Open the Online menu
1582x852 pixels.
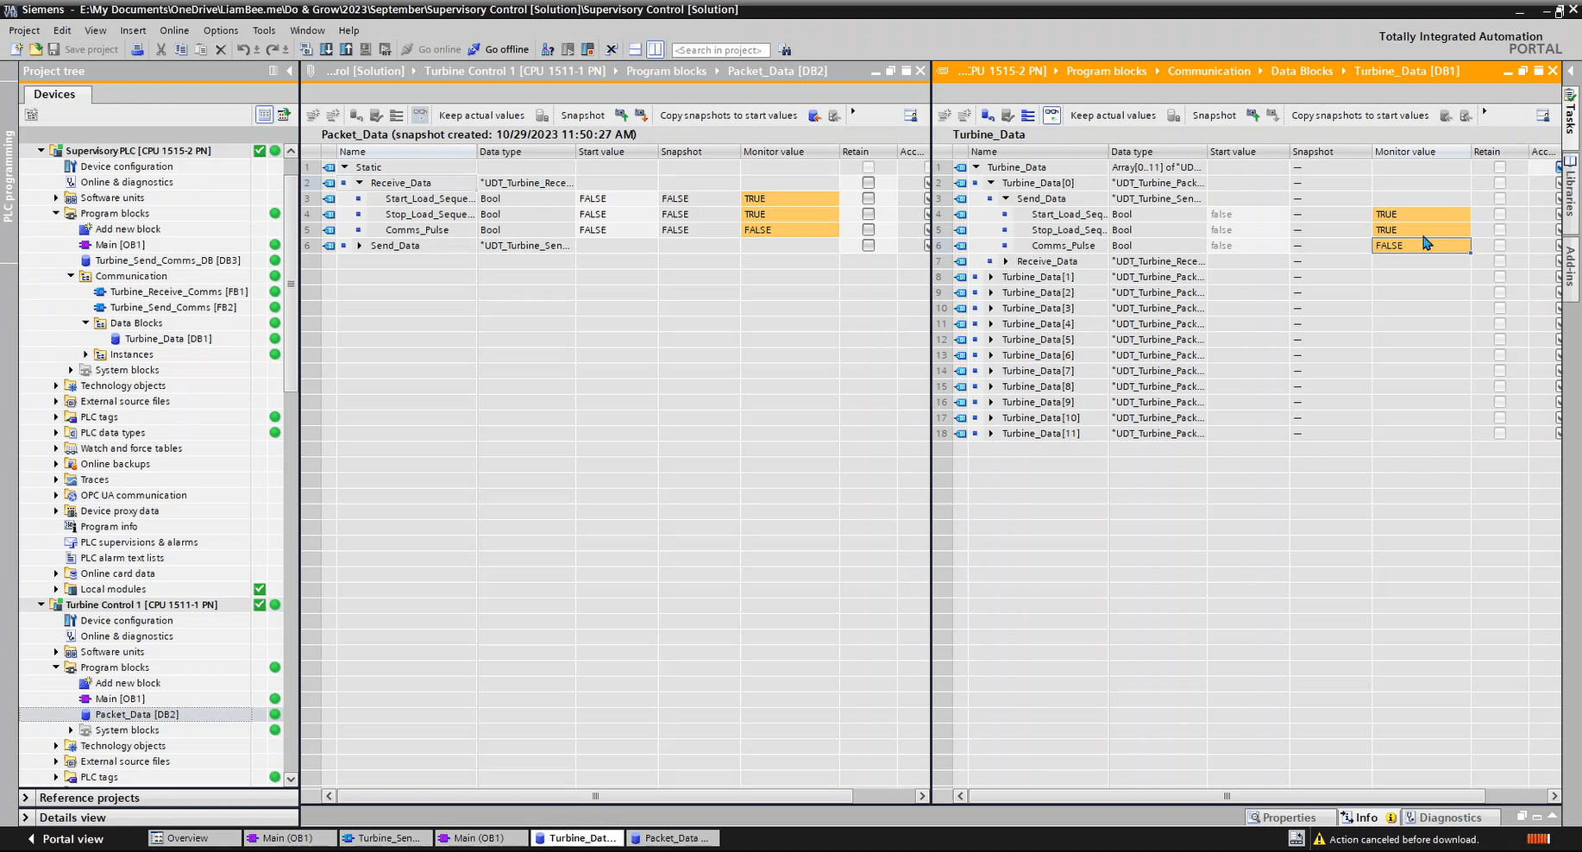coord(173,30)
